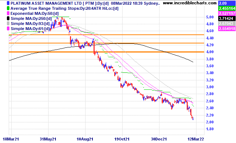The height and width of the screenshot is (143, 236).
Task: Click the 2.60 price axis label
Action: coord(210,101)
